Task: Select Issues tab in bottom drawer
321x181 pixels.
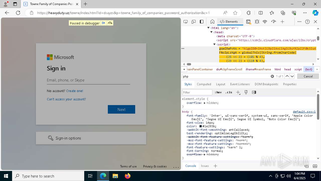Action: (x=205, y=166)
